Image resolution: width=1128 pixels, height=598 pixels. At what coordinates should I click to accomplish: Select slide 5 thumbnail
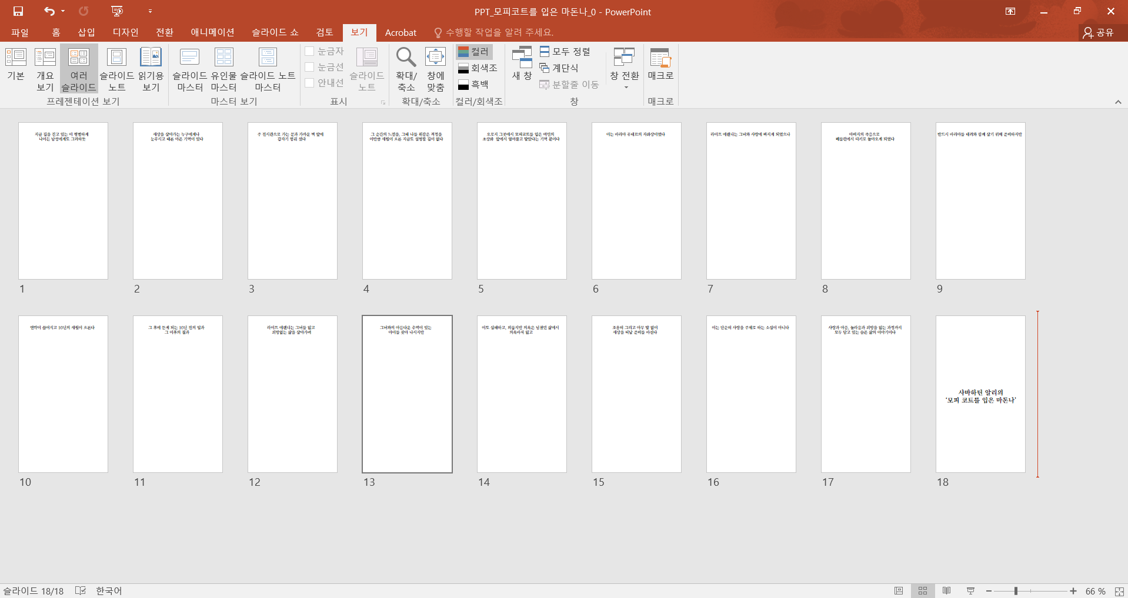point(522,201)
